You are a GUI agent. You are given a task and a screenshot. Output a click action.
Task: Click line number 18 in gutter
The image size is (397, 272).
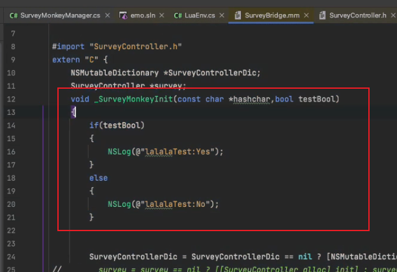(x=11, y=178)
